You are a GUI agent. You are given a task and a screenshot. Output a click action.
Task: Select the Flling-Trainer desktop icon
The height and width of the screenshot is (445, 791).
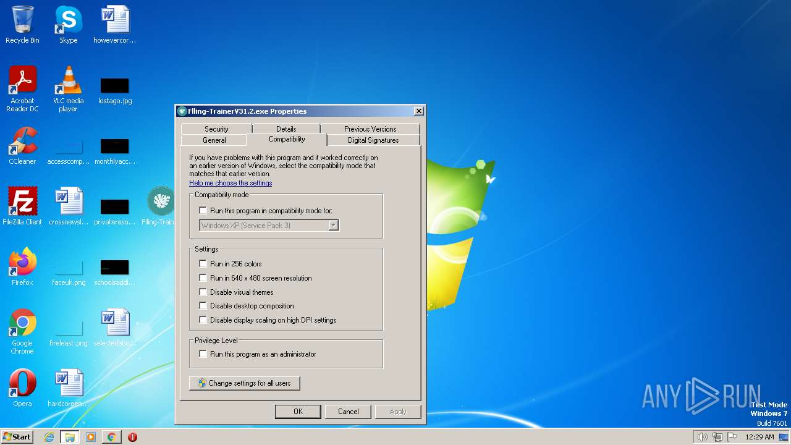pos(159,206)
